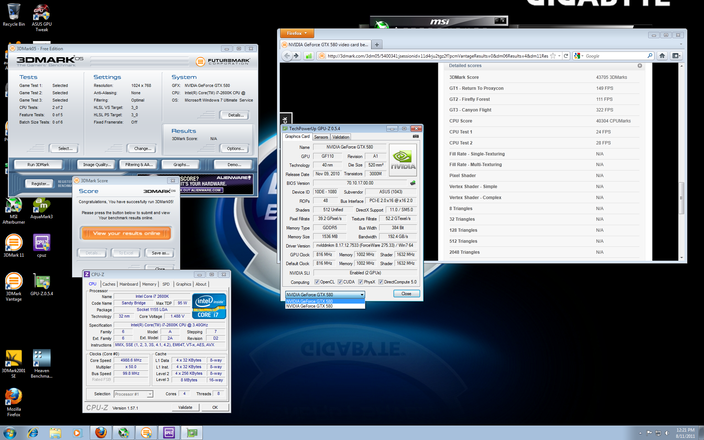Click Image Quality button in 3DMark05
This screenshot has width=704, height=440.
click(97, 165)
